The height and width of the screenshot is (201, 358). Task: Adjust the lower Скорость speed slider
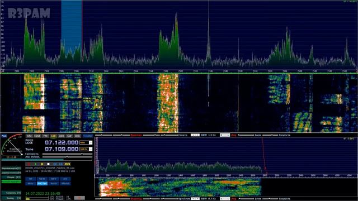tap(271, 199)
